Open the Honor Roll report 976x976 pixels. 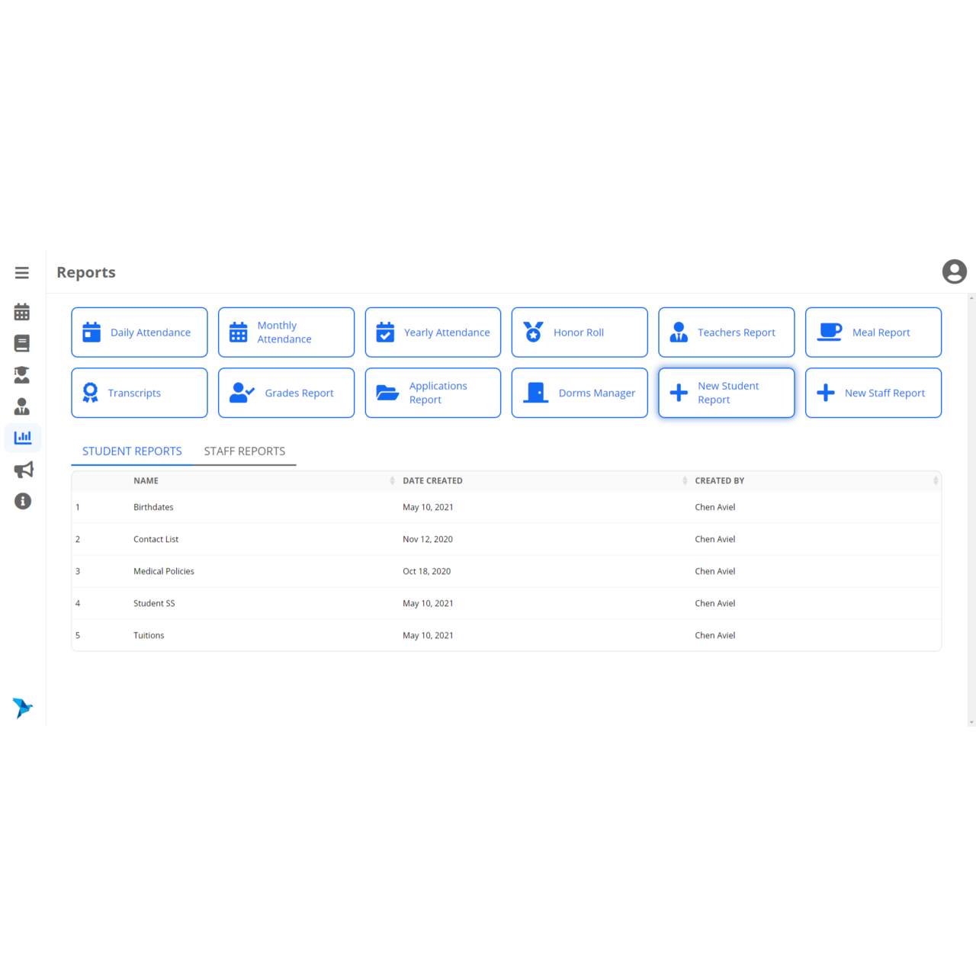tap(579, 332)
